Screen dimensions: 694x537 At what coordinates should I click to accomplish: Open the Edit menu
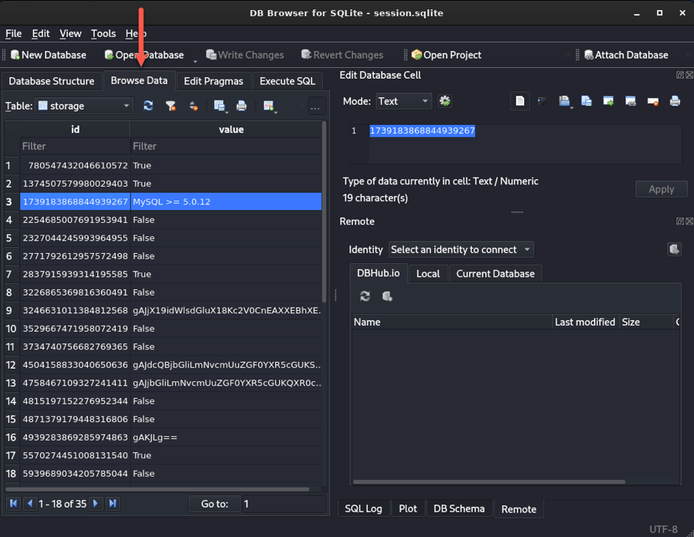[x=41, y=34]
